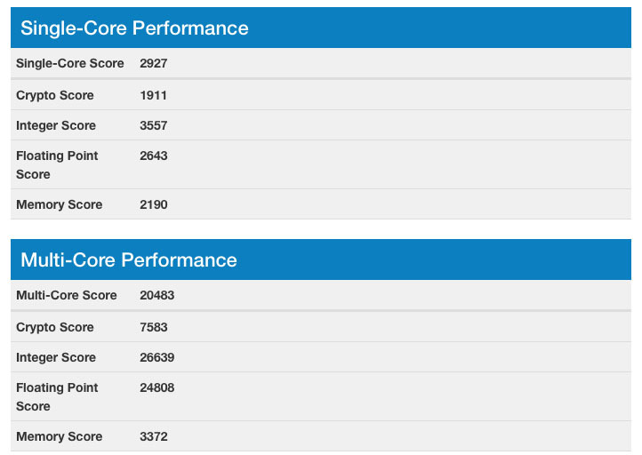
Task: Click the single-core score value 2927
Action: [154, 64]
